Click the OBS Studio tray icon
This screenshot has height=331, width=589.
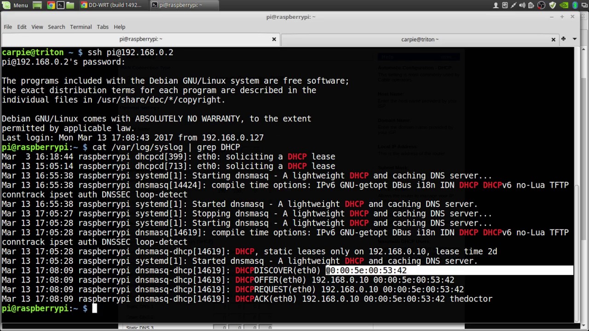point(541,5)
